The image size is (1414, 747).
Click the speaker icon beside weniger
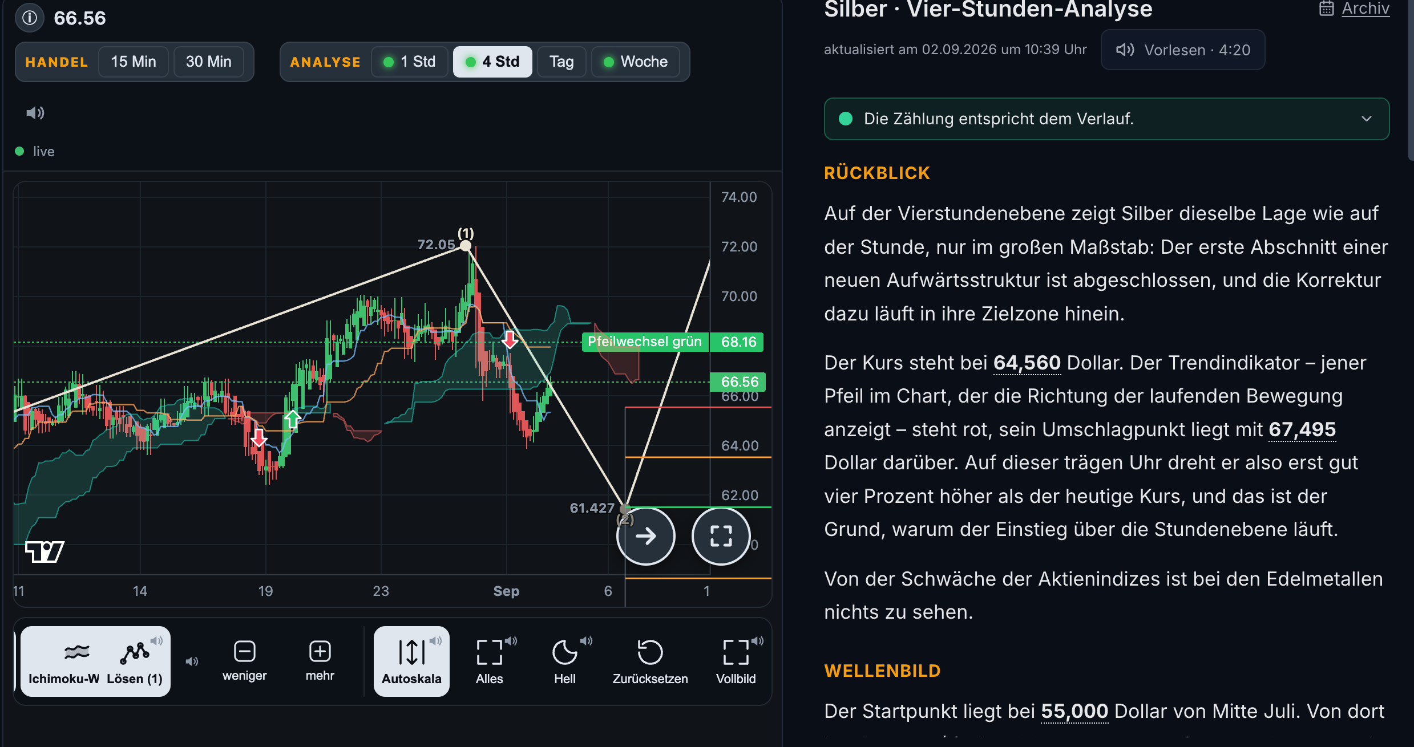(192, 661)
